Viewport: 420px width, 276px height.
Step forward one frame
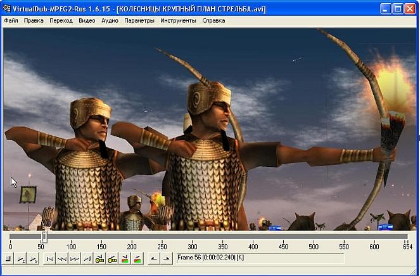(74, 259)
